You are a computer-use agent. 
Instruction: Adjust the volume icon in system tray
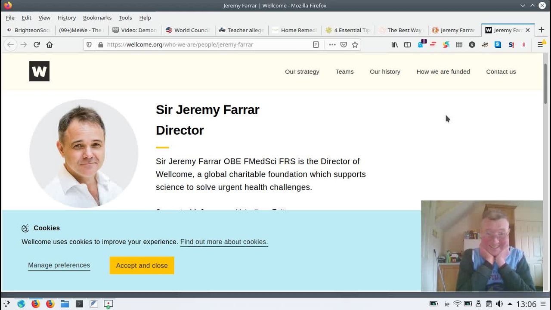click(499, 304)
